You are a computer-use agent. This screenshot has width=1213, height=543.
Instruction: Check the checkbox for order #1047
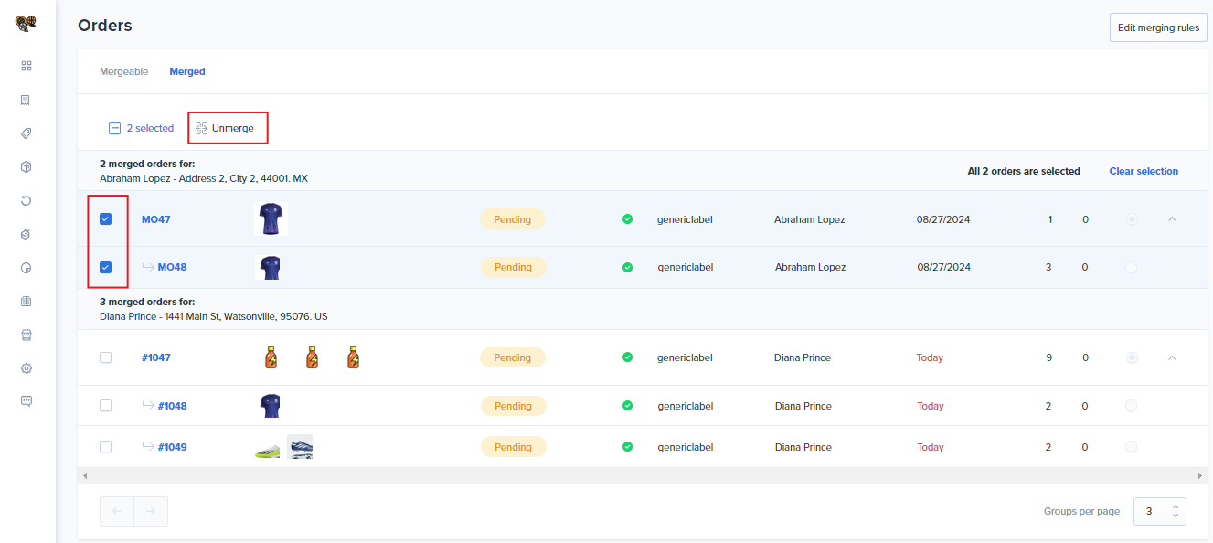105,357
